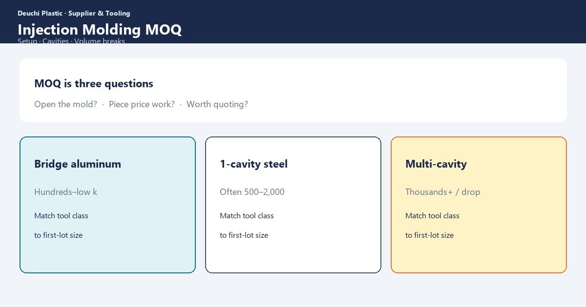The image size is (586, 307).
Task: Click the 'MOQ is three questions' heading
Action: [x=94, y=84]
